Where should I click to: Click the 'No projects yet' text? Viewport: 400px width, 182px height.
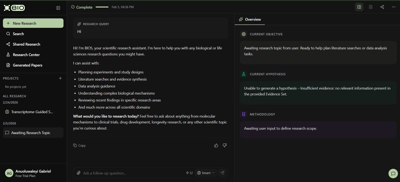coord(16,87)
